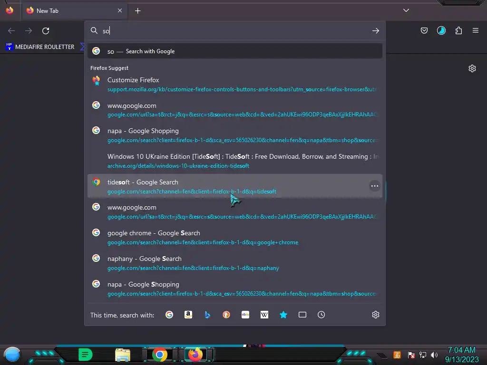This screenshot has width=487, height=365.
Task: Search this time with Google icon
Action: tap(169, 315)
